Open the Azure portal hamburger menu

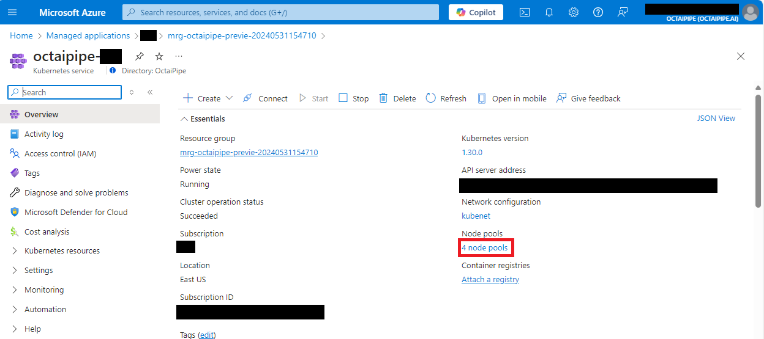click(x=13, y=12)
